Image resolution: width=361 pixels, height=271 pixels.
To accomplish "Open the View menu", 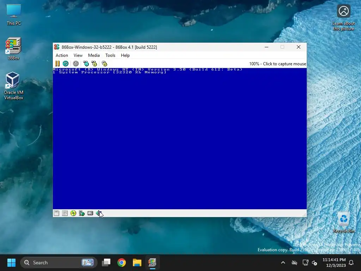I will pos(78,55).
